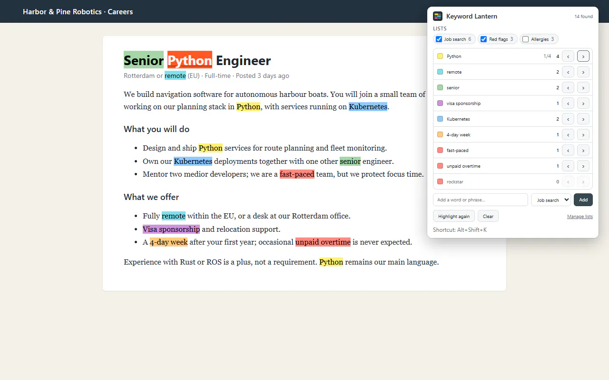Screen dimensions: 609x380
Task: Advance to next 'senior' match
Action: pyautogui.click(x=583, y=87)
